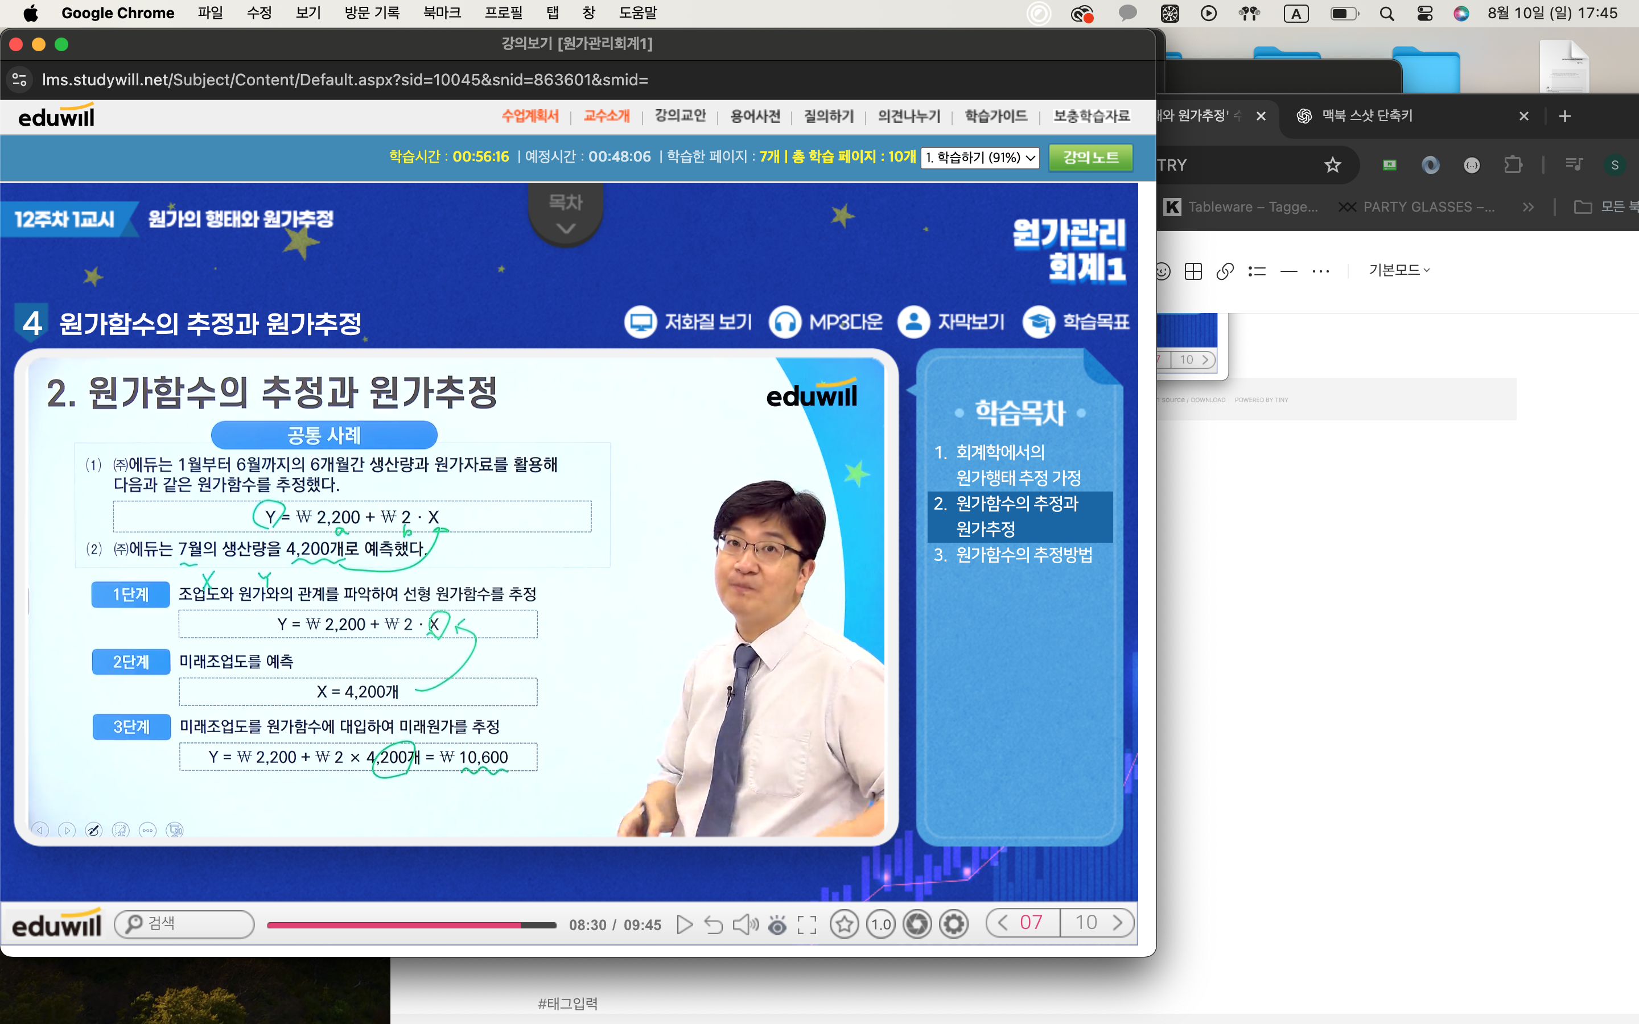Open the 학습하기 (91%) dropdown

pos(979,158)
